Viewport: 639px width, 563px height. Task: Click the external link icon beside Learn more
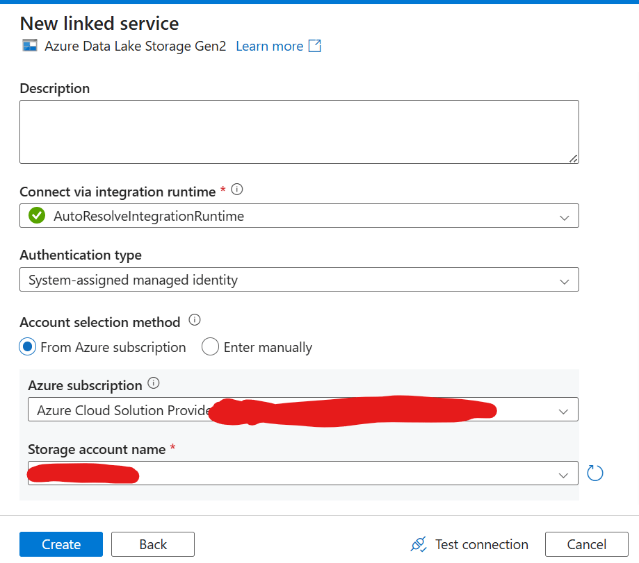pos(315,46)
